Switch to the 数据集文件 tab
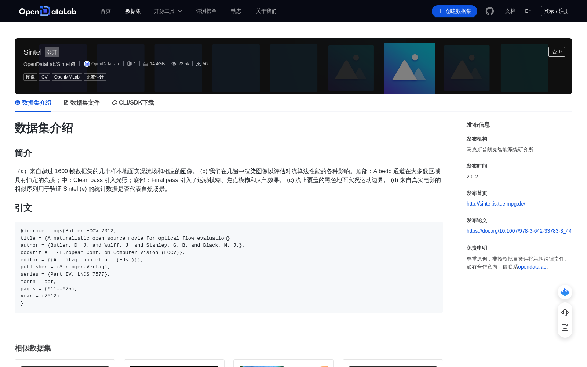Screen dimensions: 587x367 (x=81, y=103)
